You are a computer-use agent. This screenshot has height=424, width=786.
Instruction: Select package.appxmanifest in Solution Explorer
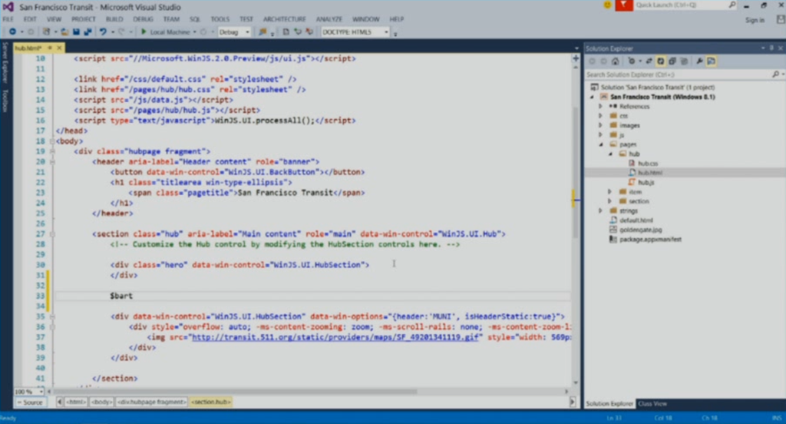click(x=650, y=240)
